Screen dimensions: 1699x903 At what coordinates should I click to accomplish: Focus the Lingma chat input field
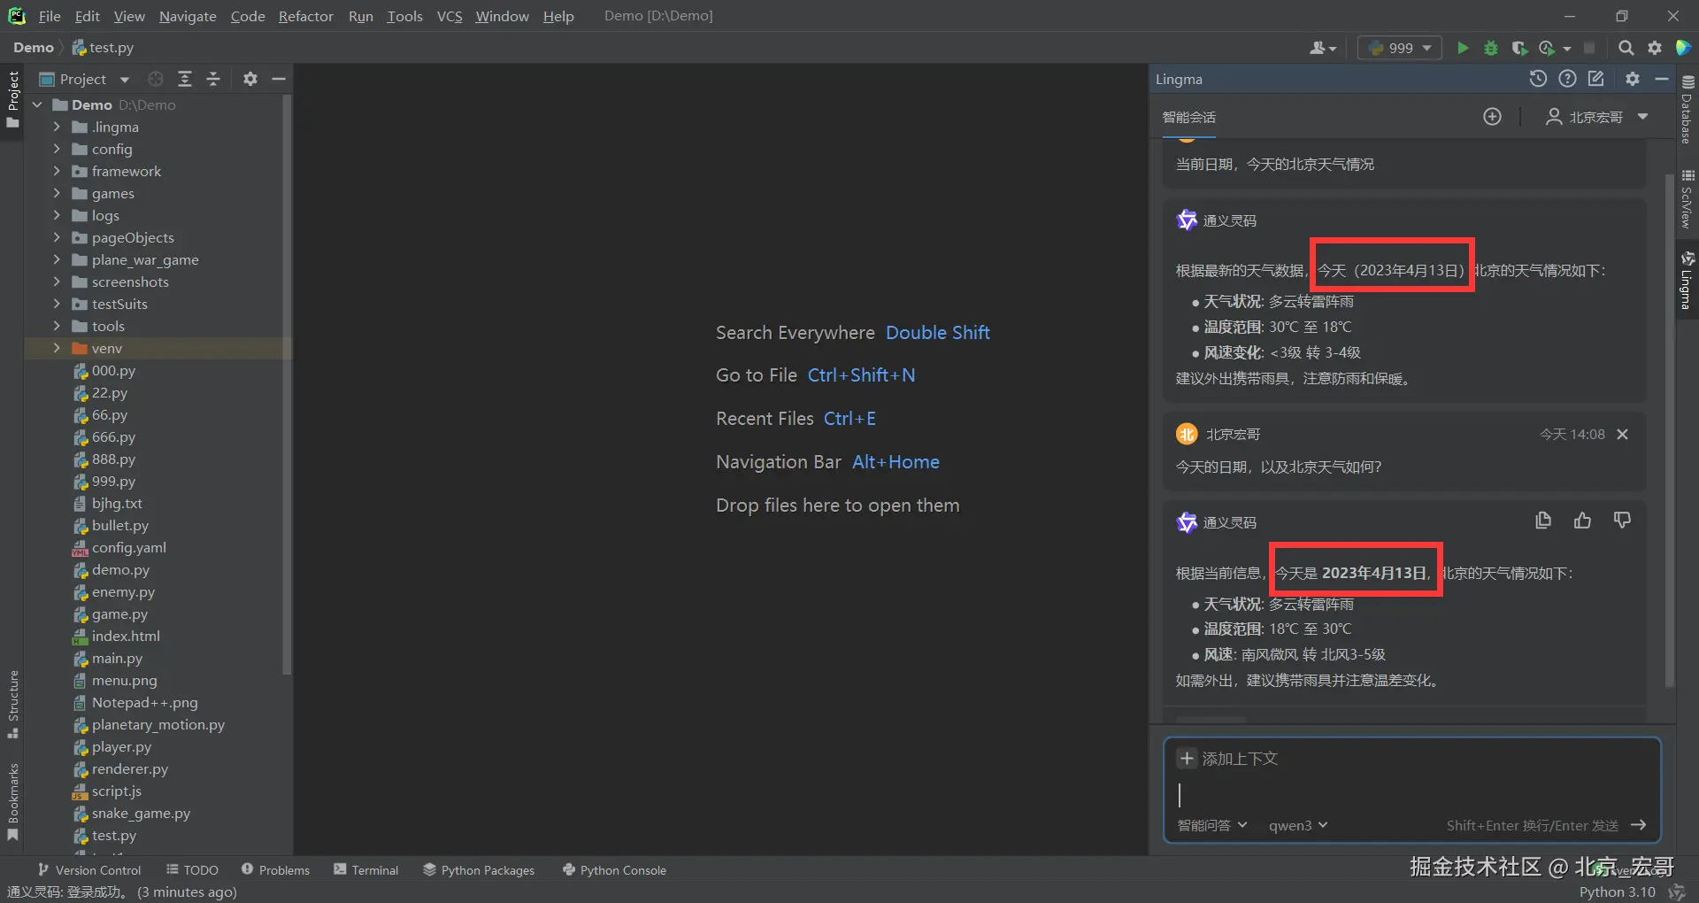[1411, 794]
